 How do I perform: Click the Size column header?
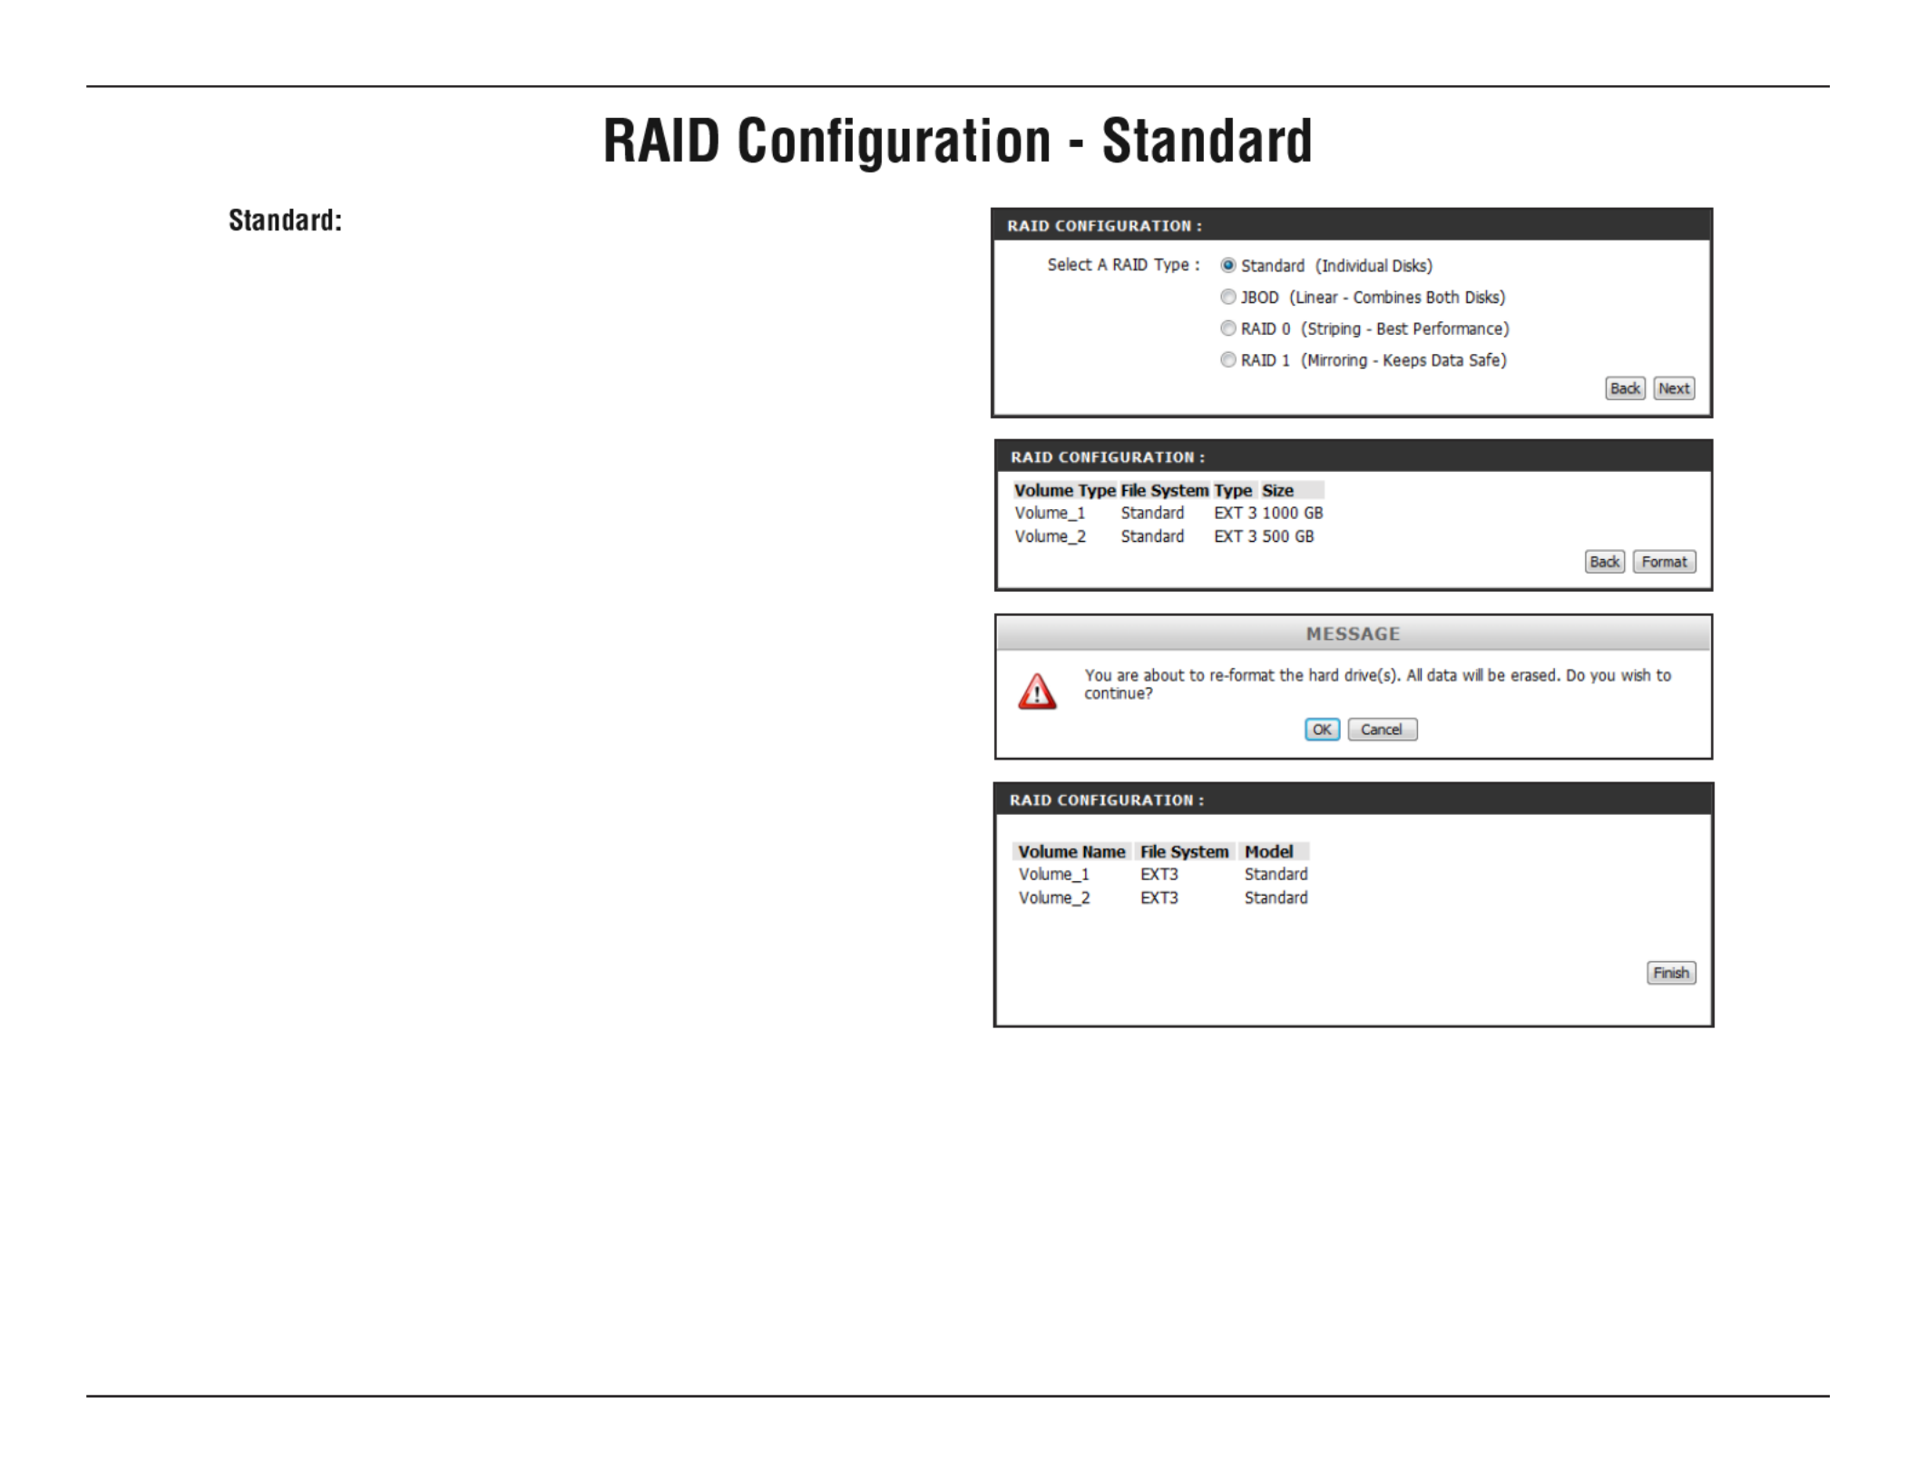[x=1277, y=490]
